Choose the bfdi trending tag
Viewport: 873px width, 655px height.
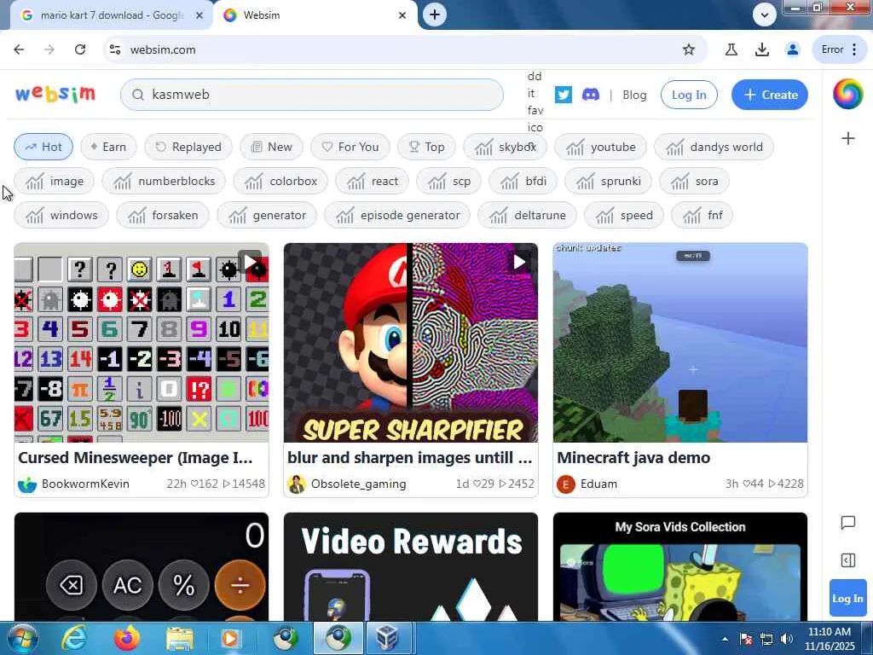[x=523, y=181]
